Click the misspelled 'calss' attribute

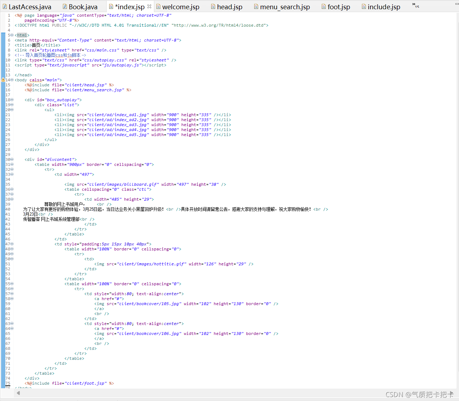pos(36,80)
